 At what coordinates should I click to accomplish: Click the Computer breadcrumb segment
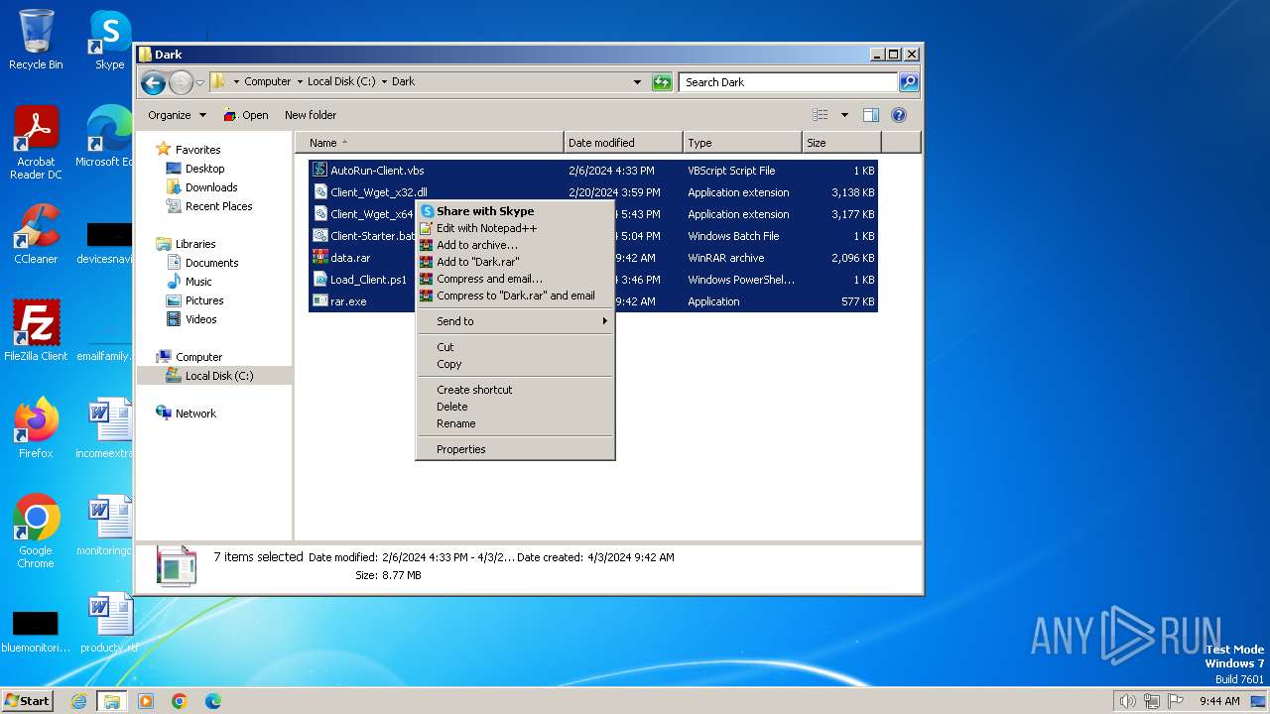(x=268, y=82)
